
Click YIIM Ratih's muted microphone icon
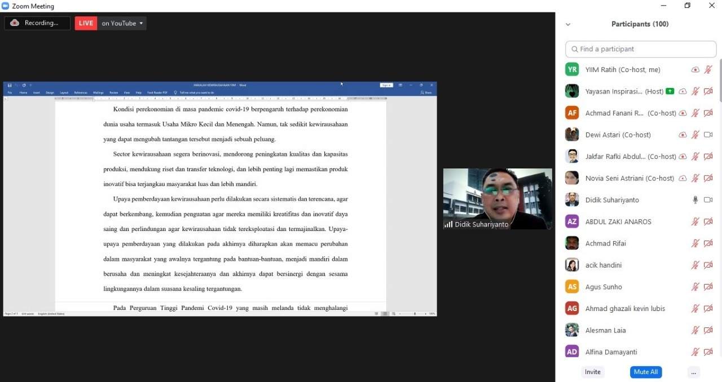tap(708, 70)
